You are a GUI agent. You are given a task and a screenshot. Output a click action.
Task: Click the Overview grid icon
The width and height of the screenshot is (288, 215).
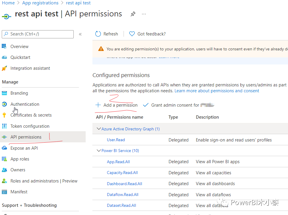point(4,46)
